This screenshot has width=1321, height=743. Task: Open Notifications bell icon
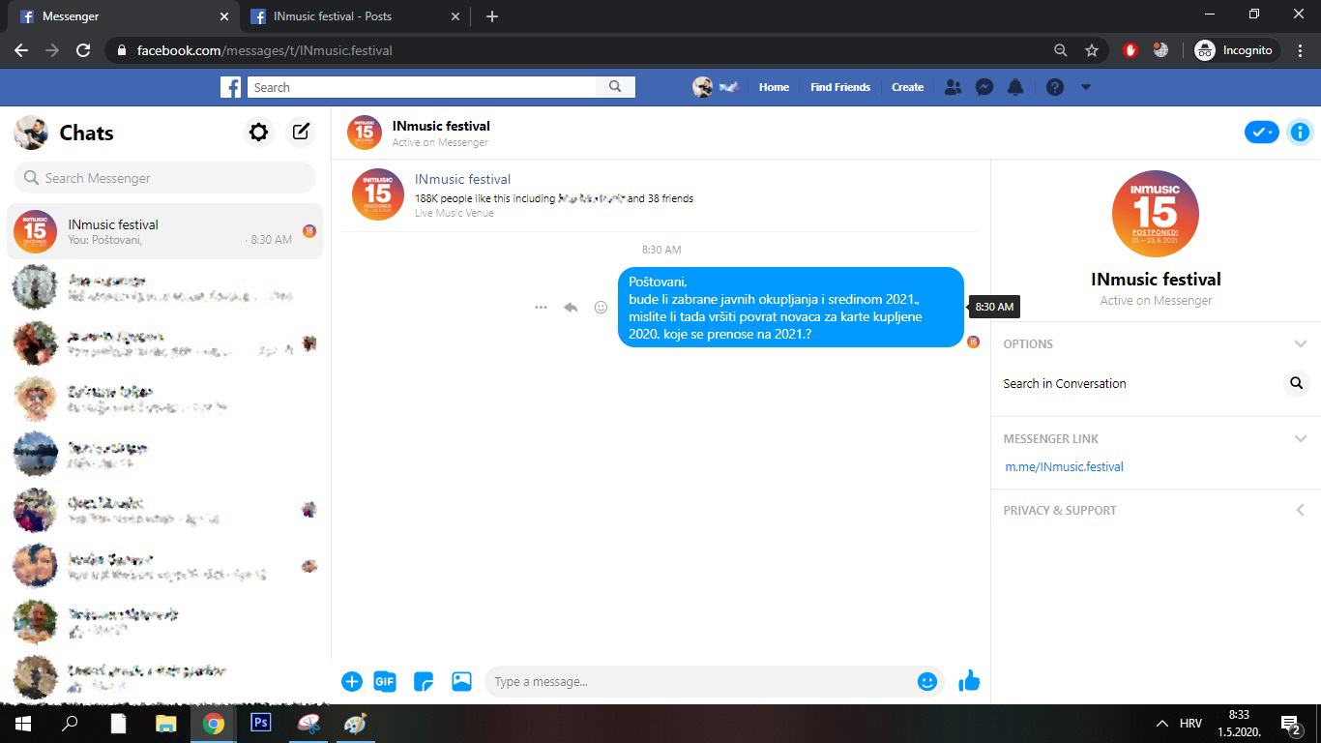(1014, 87)
